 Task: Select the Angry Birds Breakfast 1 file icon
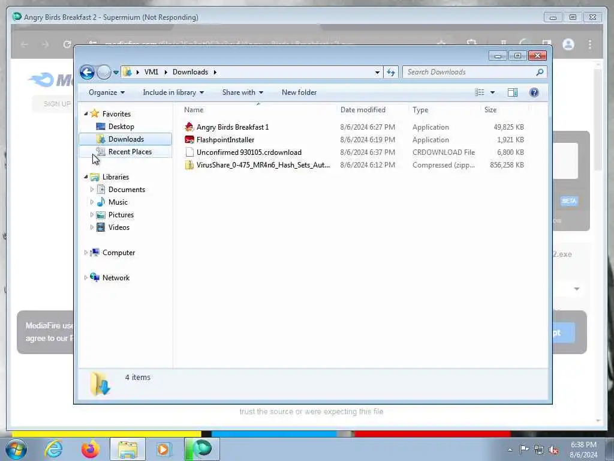[189, 127]
